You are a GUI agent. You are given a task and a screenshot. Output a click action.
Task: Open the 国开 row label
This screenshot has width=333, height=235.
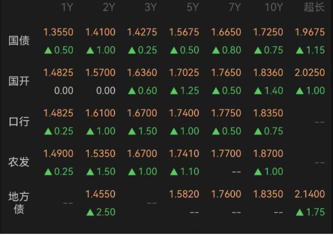pyautogui.click(x=19, y=81)
